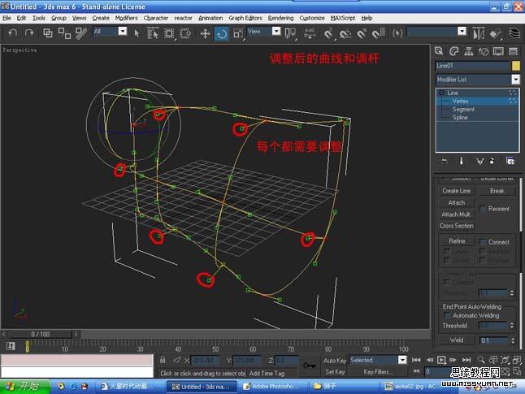525x394 pixels.
Task: Switch to Create command panel
Action: pos(439,51)
